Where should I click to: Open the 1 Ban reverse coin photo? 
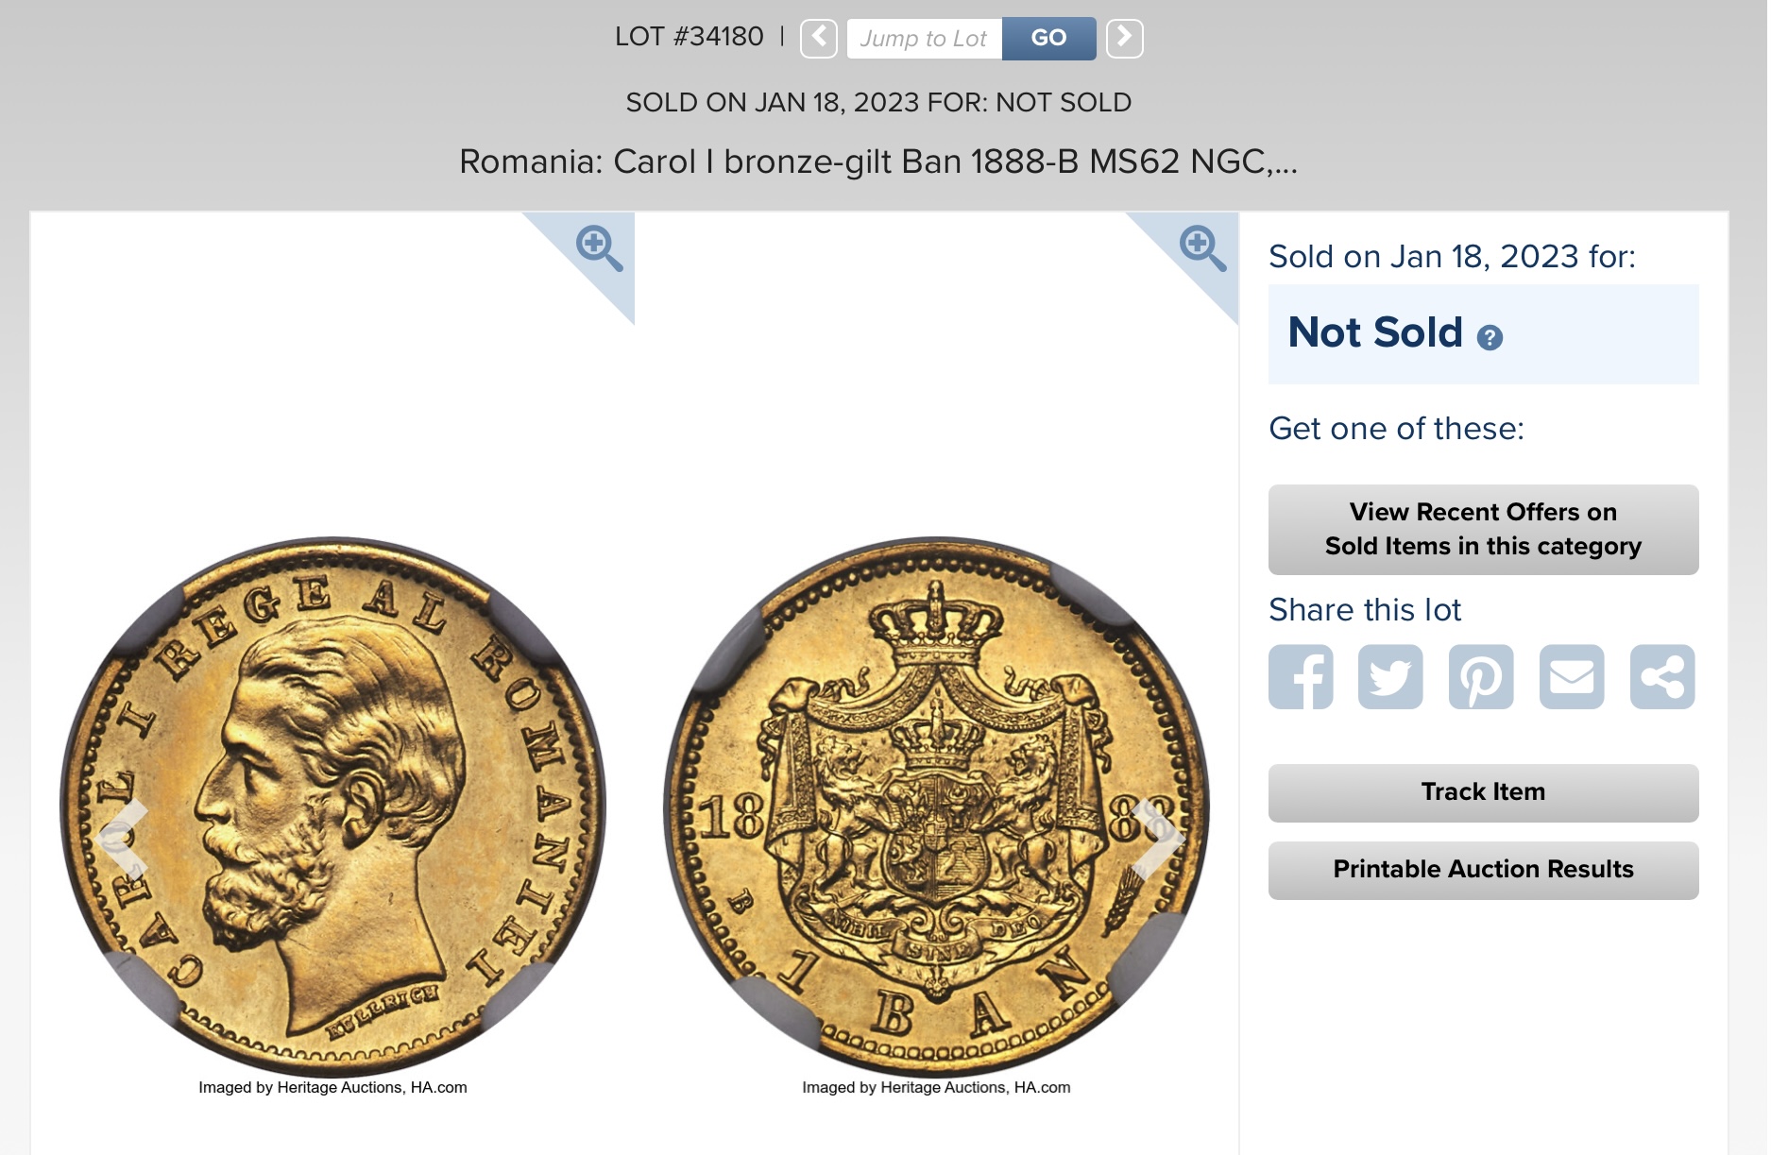tap(936, 807)
